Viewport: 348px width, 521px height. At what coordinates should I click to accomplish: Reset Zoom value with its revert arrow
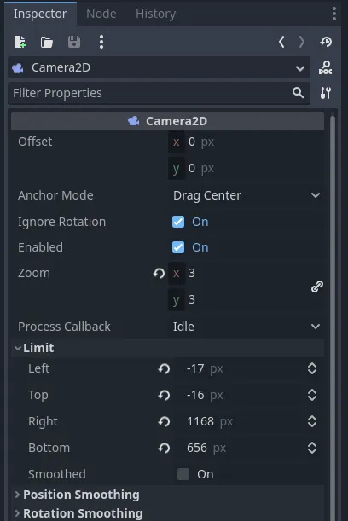[159, 274]
